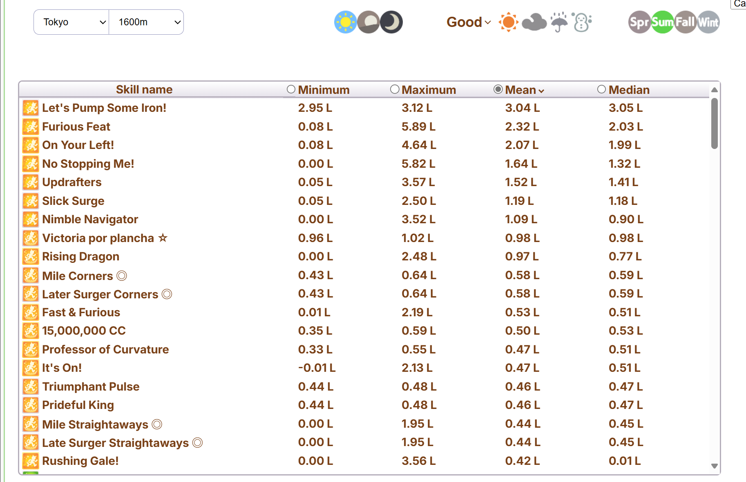
Task: Click the Nimble Navigator skill icon
Action: coord(31,220)
